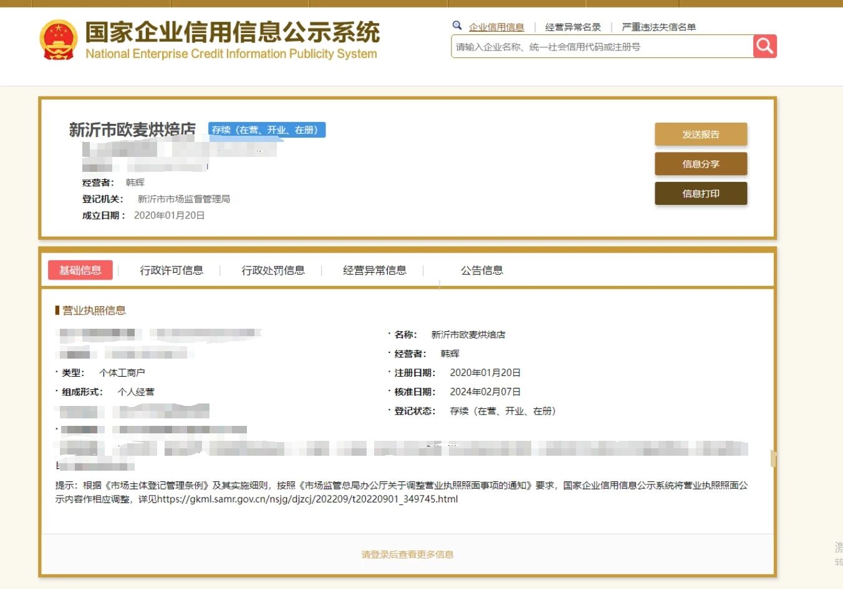Image resolution: width=843 pixels, height=589 pixels.
Task: Click the national emblem logo
Action: [58, 40]
